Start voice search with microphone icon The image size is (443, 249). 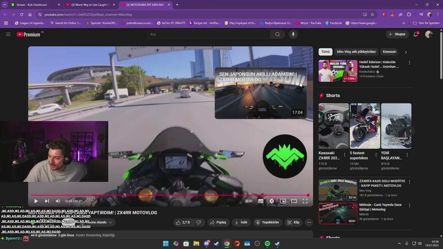(x=293, y=34)
